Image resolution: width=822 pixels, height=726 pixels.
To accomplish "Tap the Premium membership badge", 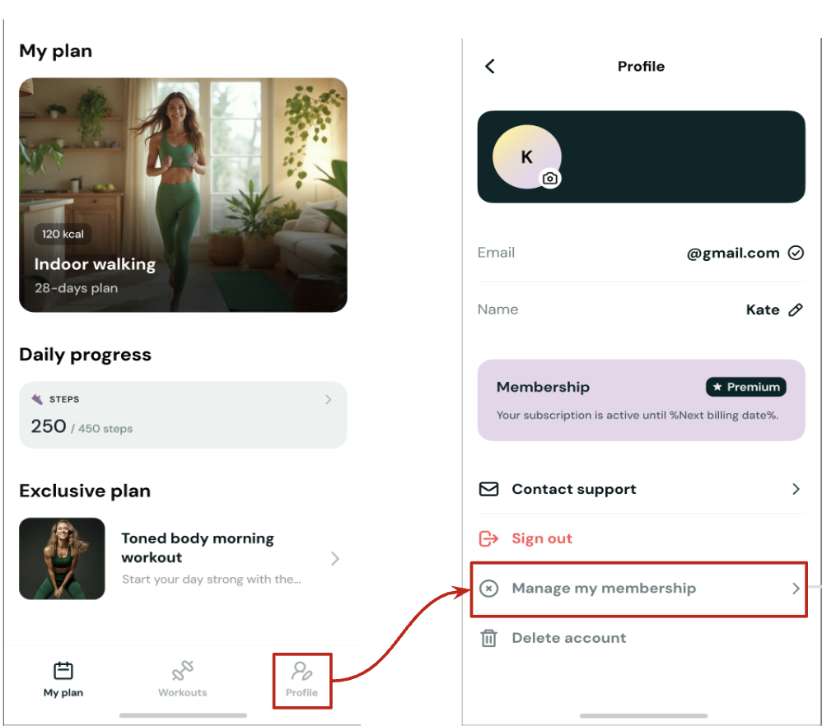I will 745,387.
